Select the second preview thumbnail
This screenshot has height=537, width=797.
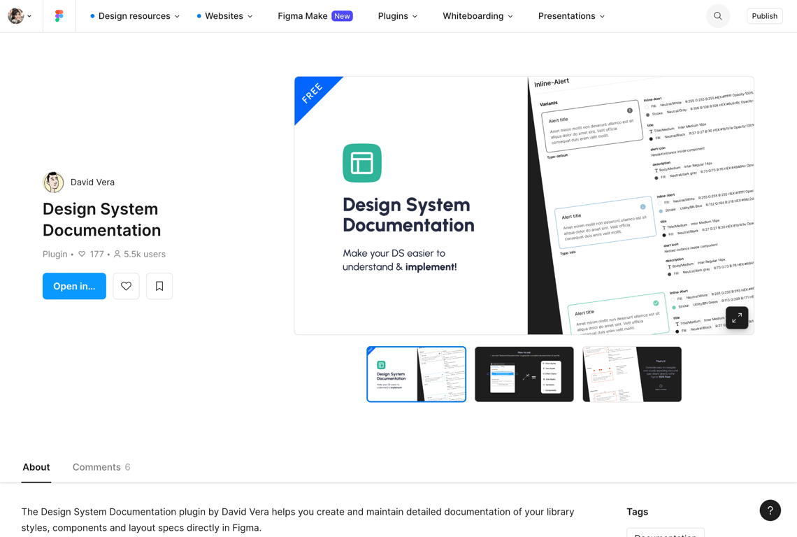tap(524, 374)
